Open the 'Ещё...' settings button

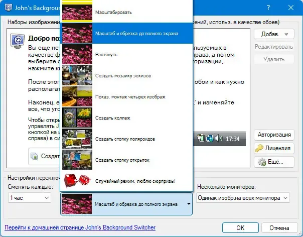274,162
